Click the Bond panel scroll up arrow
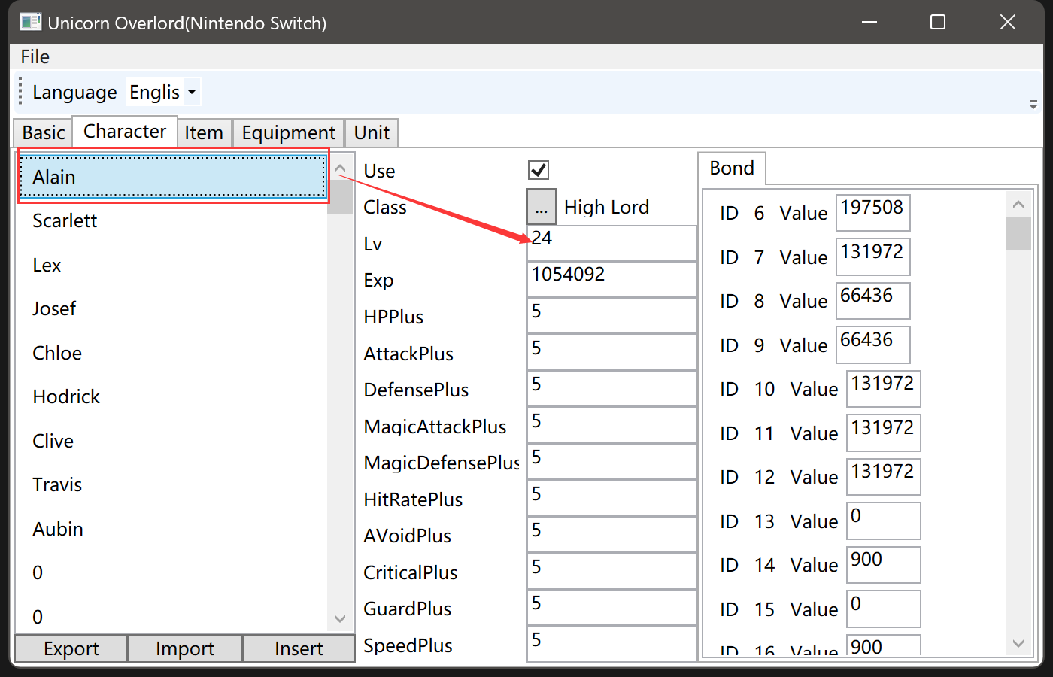 point(1018,204)
